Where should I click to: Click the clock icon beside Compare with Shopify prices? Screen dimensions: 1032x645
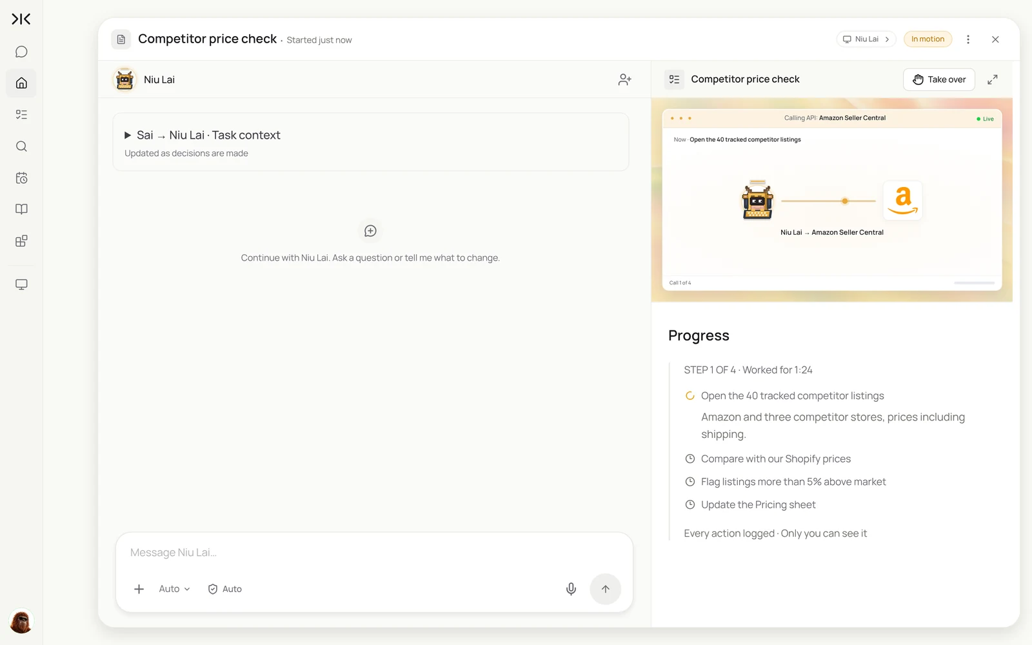(690, 459)
